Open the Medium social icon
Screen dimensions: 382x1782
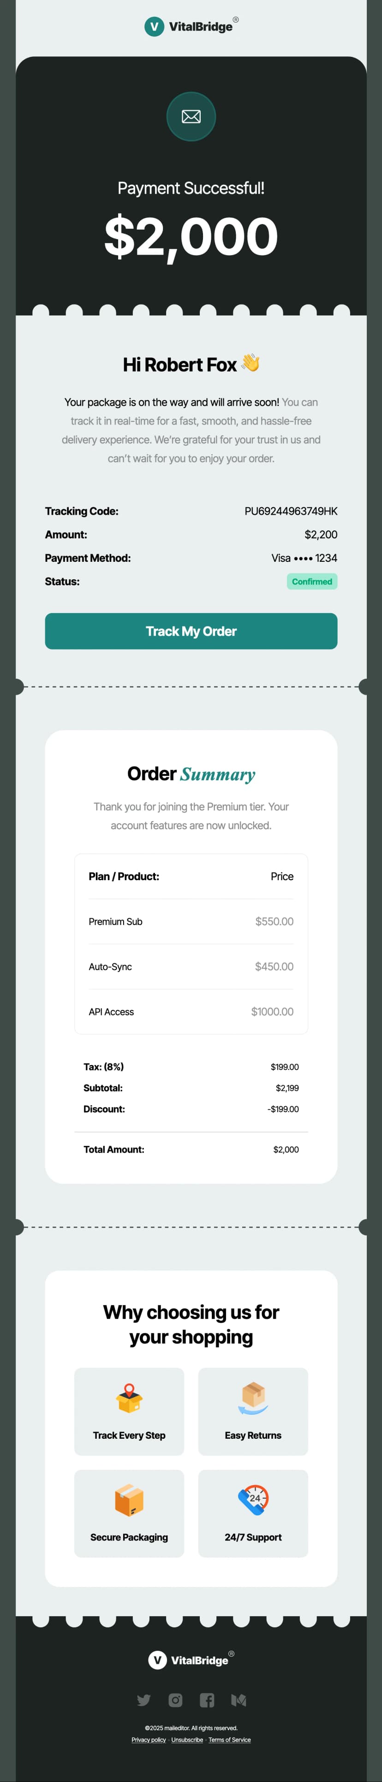(x=240, y=1700)
